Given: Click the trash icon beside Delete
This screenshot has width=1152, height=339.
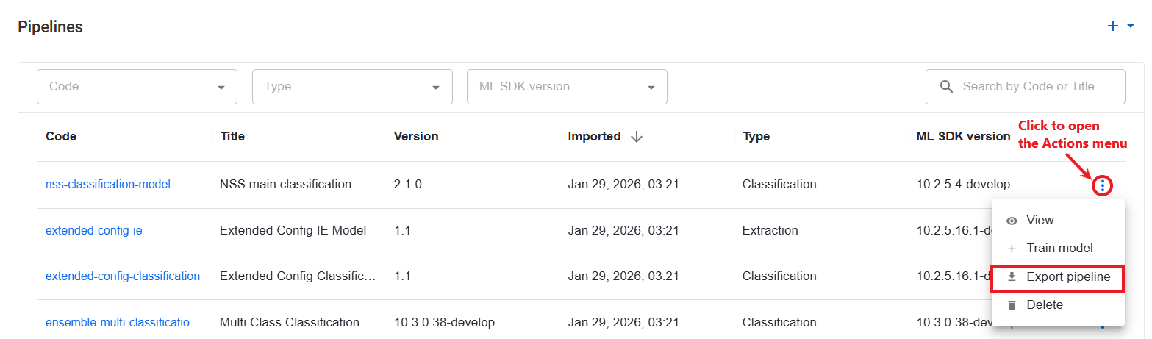Looking at the screenshot, I should [x=1012, y=305].
